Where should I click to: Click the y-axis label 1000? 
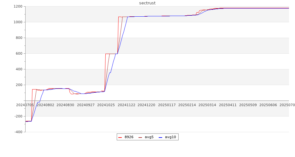coord(18,22)
